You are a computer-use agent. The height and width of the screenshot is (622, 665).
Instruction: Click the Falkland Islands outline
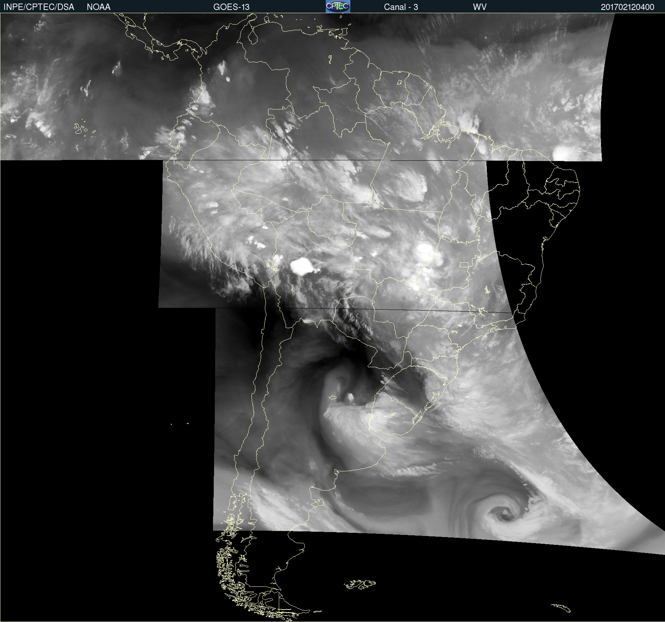[360, 584]
